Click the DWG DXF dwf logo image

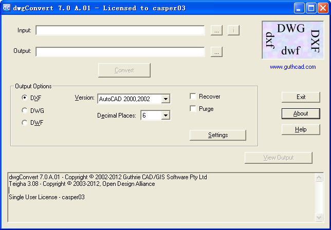click(x=293, y=40)
